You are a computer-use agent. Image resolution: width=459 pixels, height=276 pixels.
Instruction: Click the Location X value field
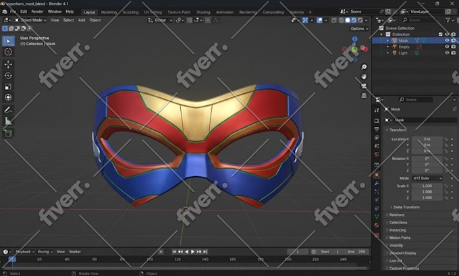point(427,139)
